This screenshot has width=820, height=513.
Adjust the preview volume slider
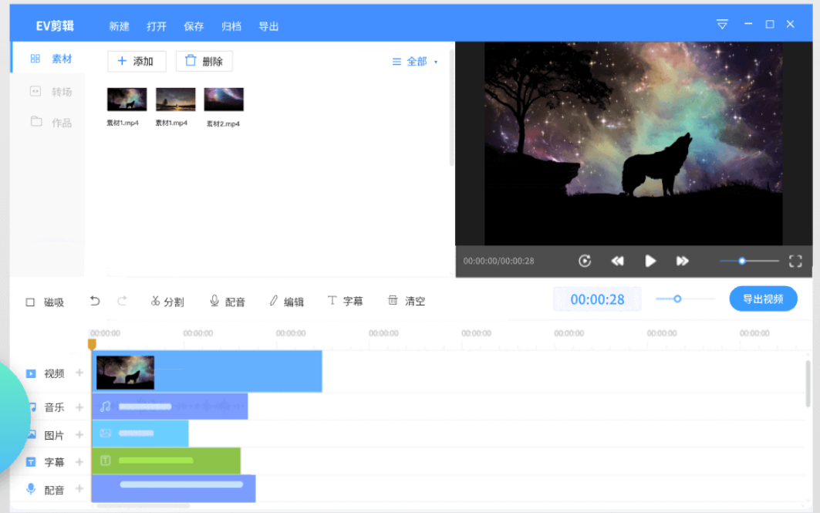tap(749, 261)
